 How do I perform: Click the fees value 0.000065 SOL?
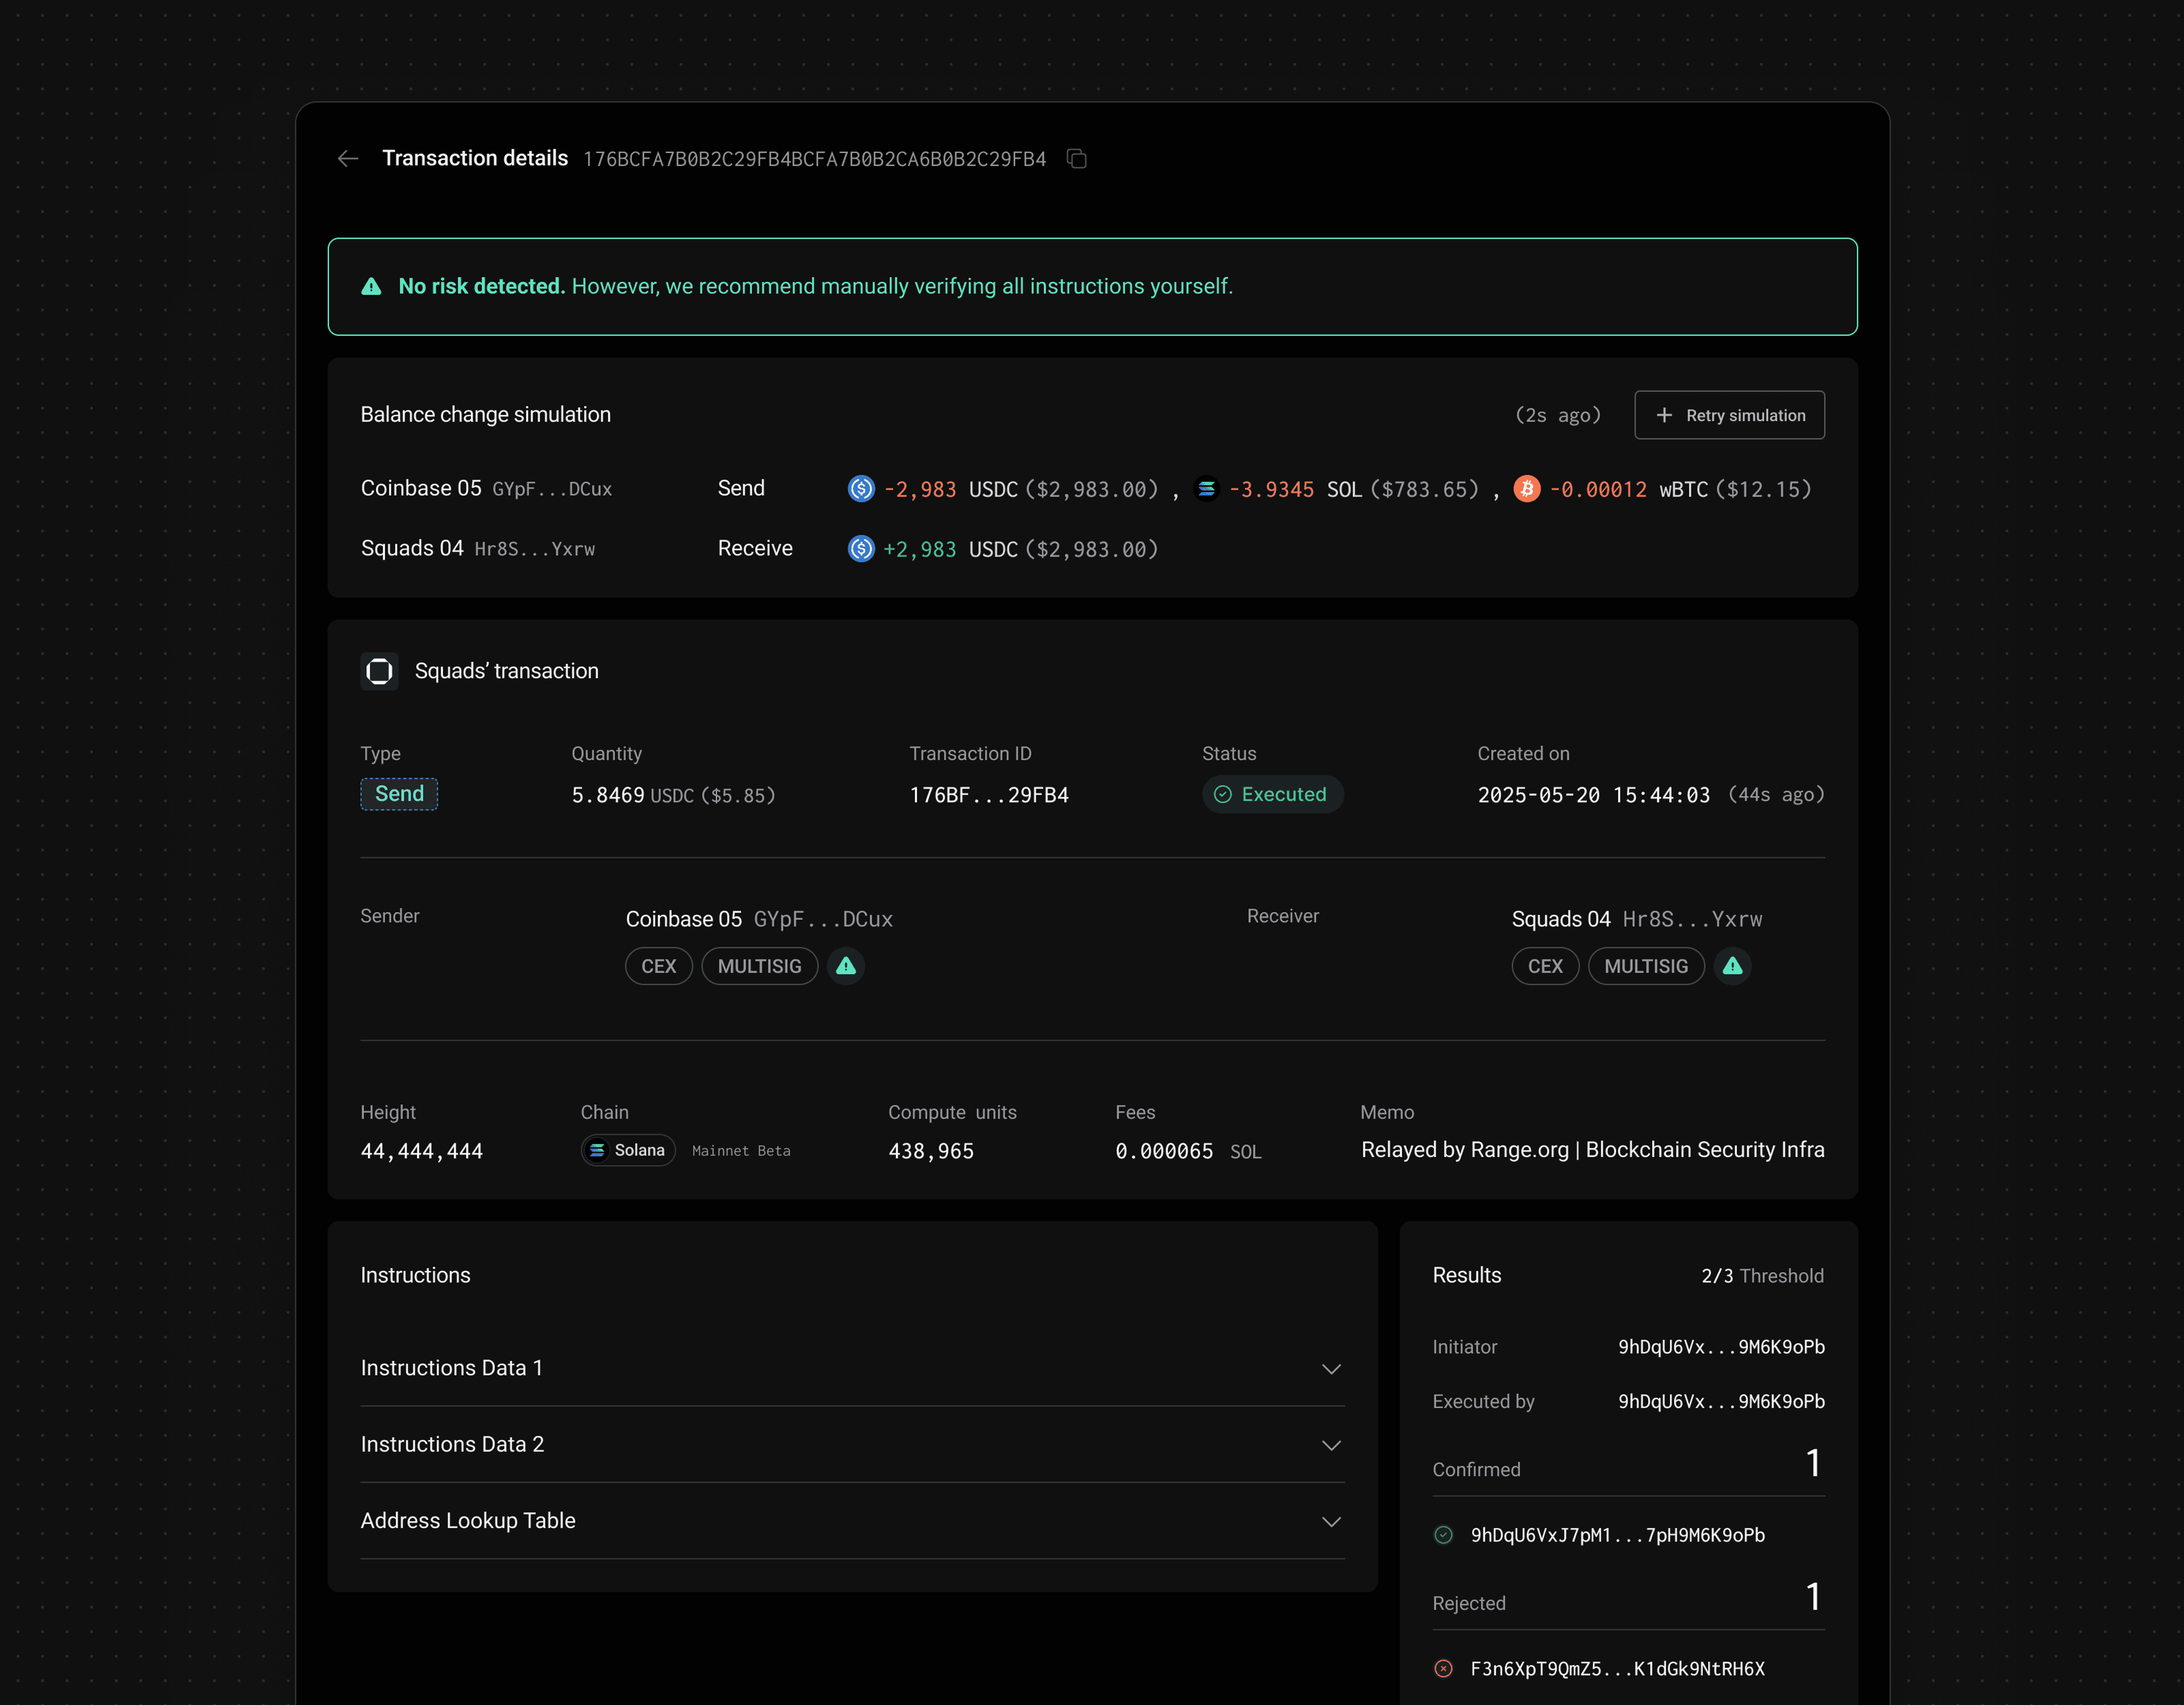coord(1188,1151)
